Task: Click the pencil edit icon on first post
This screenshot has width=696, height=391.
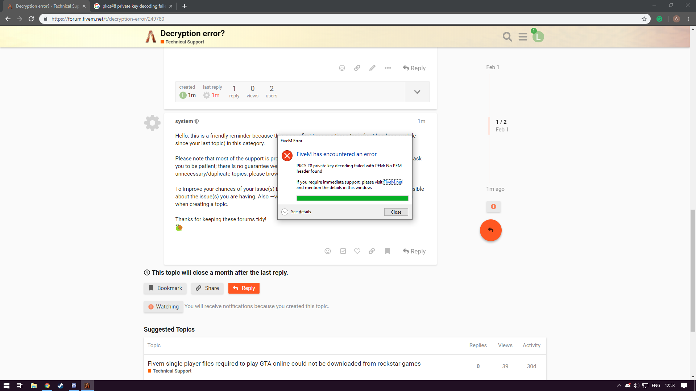Action: click(x=372, y=68)
